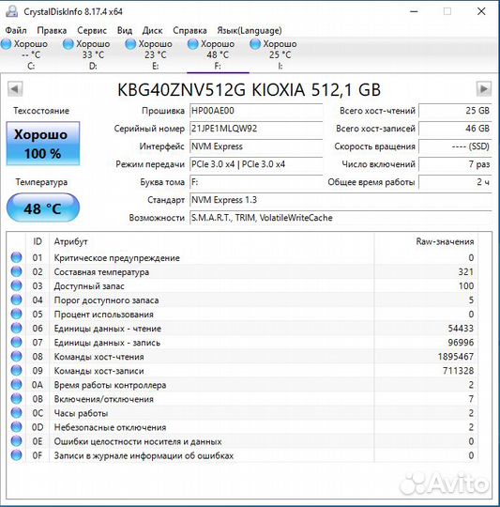Screen dimensions: 500x507
Task: Click raw value 711328
Action: click(458, 371)
